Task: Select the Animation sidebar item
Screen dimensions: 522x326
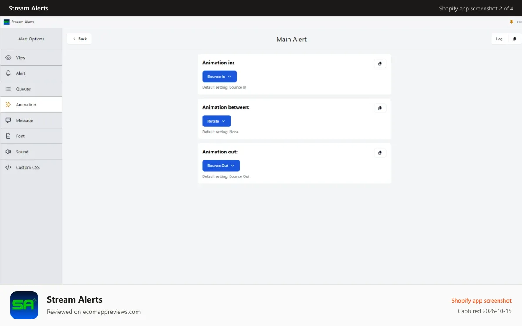Action: click(x=31, y=105)
